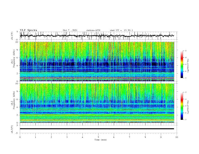The width and height of the screenshot is (199, 154).
Task: Click ch.2 colorbar label log(PSD)(V²/Hz)
Action: [x=188, y=107]
